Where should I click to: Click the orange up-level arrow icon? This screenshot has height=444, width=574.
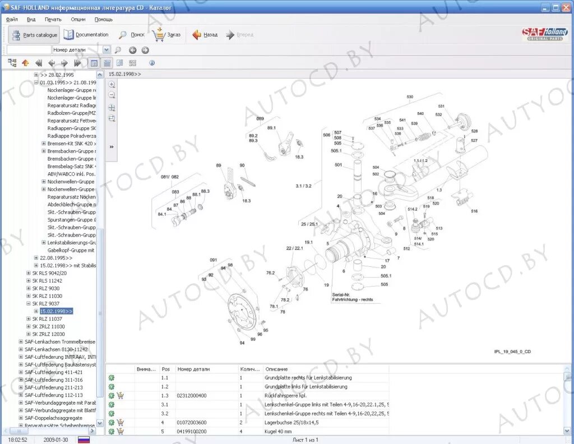click(25, 63)
